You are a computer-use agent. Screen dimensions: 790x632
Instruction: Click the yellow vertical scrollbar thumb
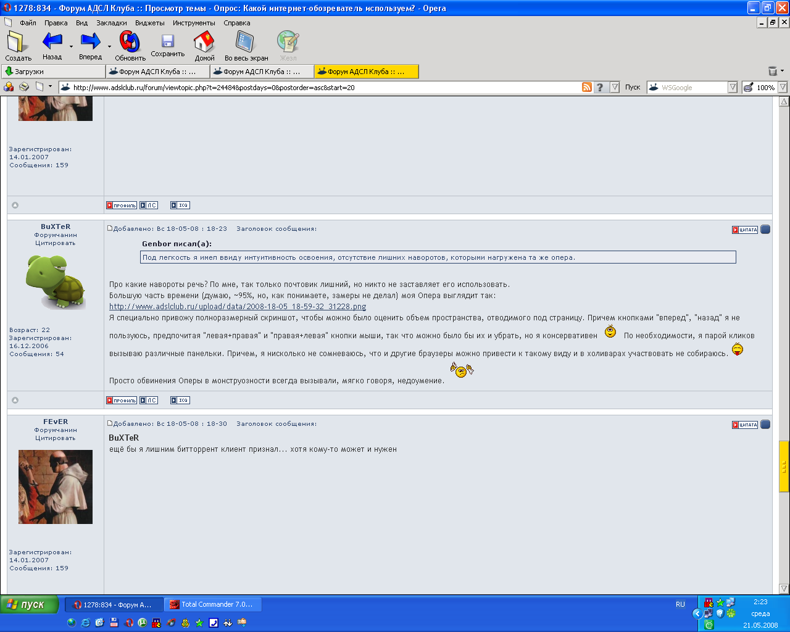coord(784,466)
